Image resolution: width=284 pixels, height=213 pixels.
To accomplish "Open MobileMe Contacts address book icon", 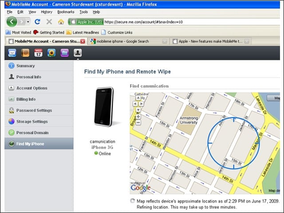I will (25, 53).
